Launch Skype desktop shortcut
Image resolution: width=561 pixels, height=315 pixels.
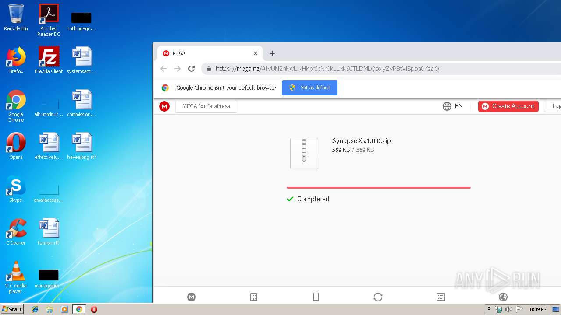[x=16, y=189]
